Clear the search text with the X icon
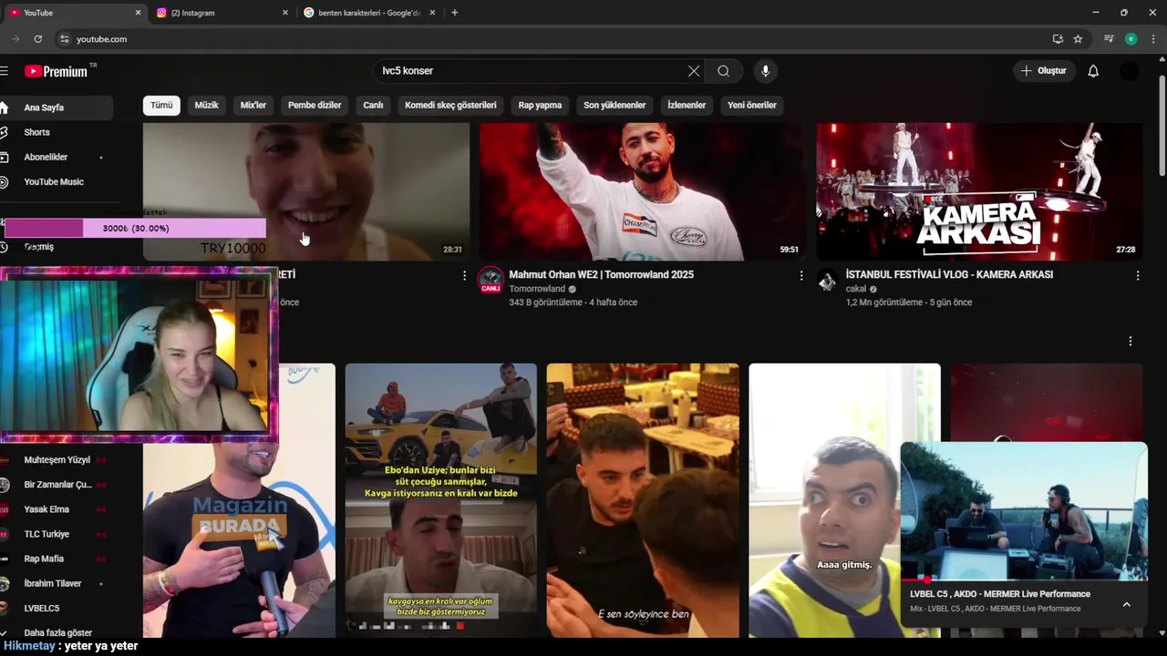The image size is (1167, 656). [694, 71]
